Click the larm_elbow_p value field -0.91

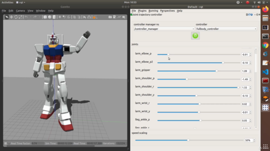pos(245,55)
